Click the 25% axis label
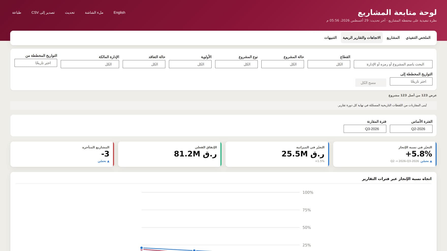 (x=307, y=245)
